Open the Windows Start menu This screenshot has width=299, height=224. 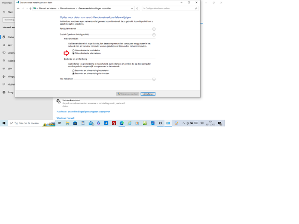tap(4, 123)
